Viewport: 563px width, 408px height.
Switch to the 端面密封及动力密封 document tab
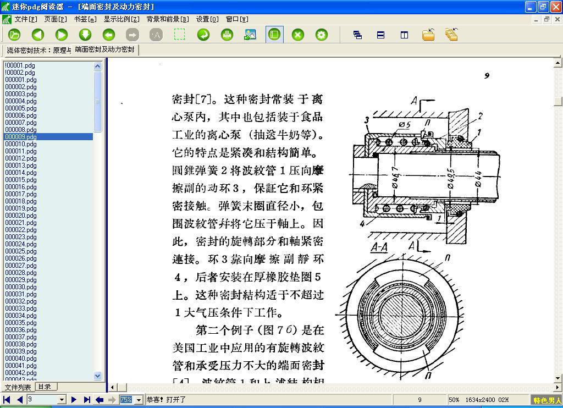[105, 50]
